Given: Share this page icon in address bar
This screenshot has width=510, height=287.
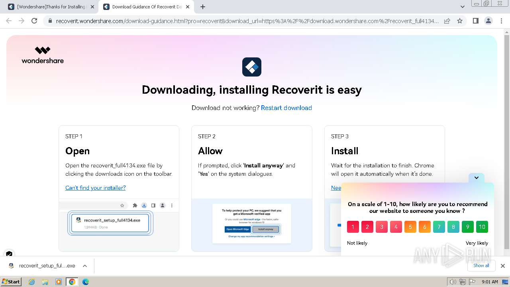Looking at the screenshot, I should coord(447,21).
